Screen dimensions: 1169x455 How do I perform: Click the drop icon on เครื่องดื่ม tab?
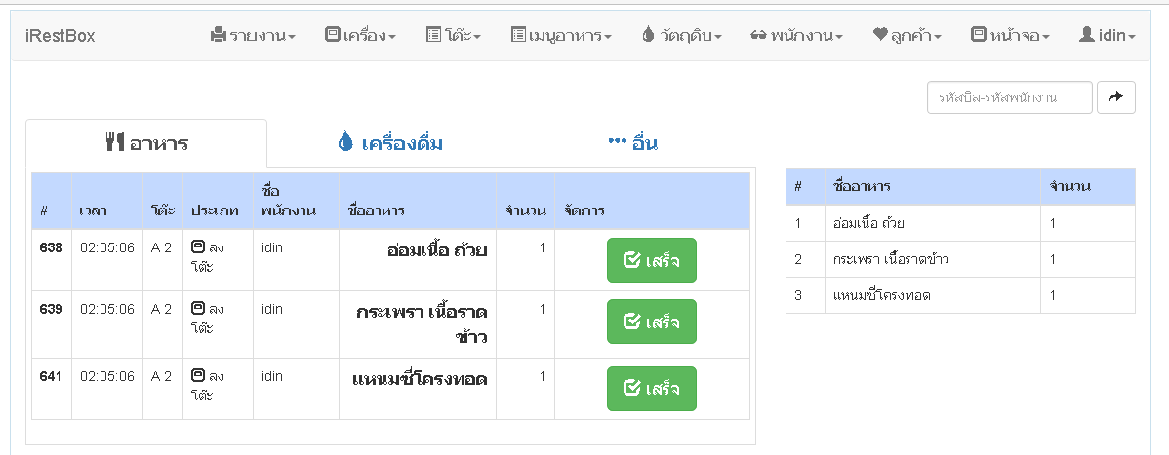click(345, 141)
